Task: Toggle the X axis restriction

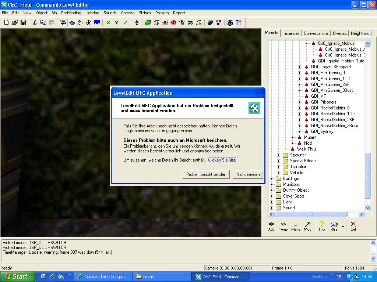Action: coord(108,23)
